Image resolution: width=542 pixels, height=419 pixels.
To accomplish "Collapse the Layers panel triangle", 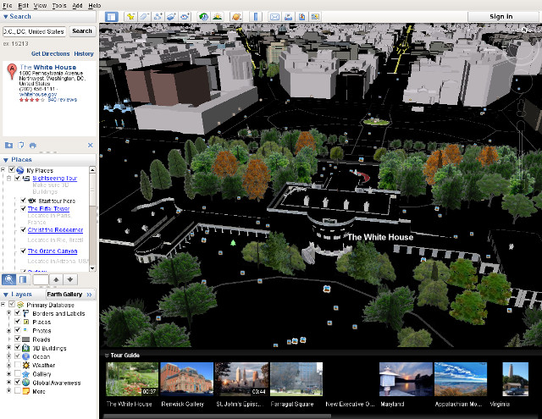I will [x=6, y=295].
